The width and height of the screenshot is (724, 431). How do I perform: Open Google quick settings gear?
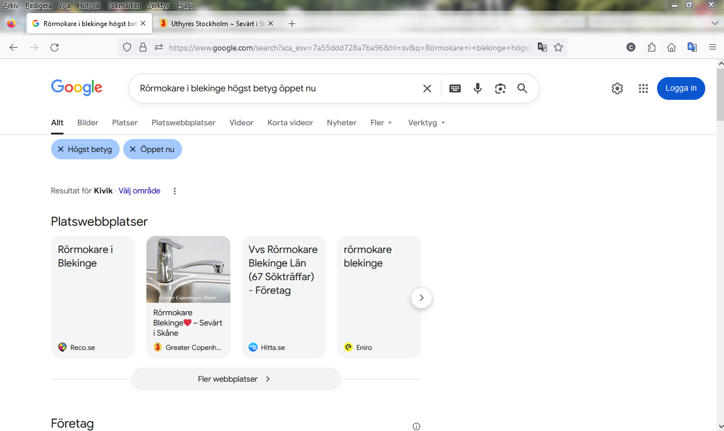pos(617,88)
